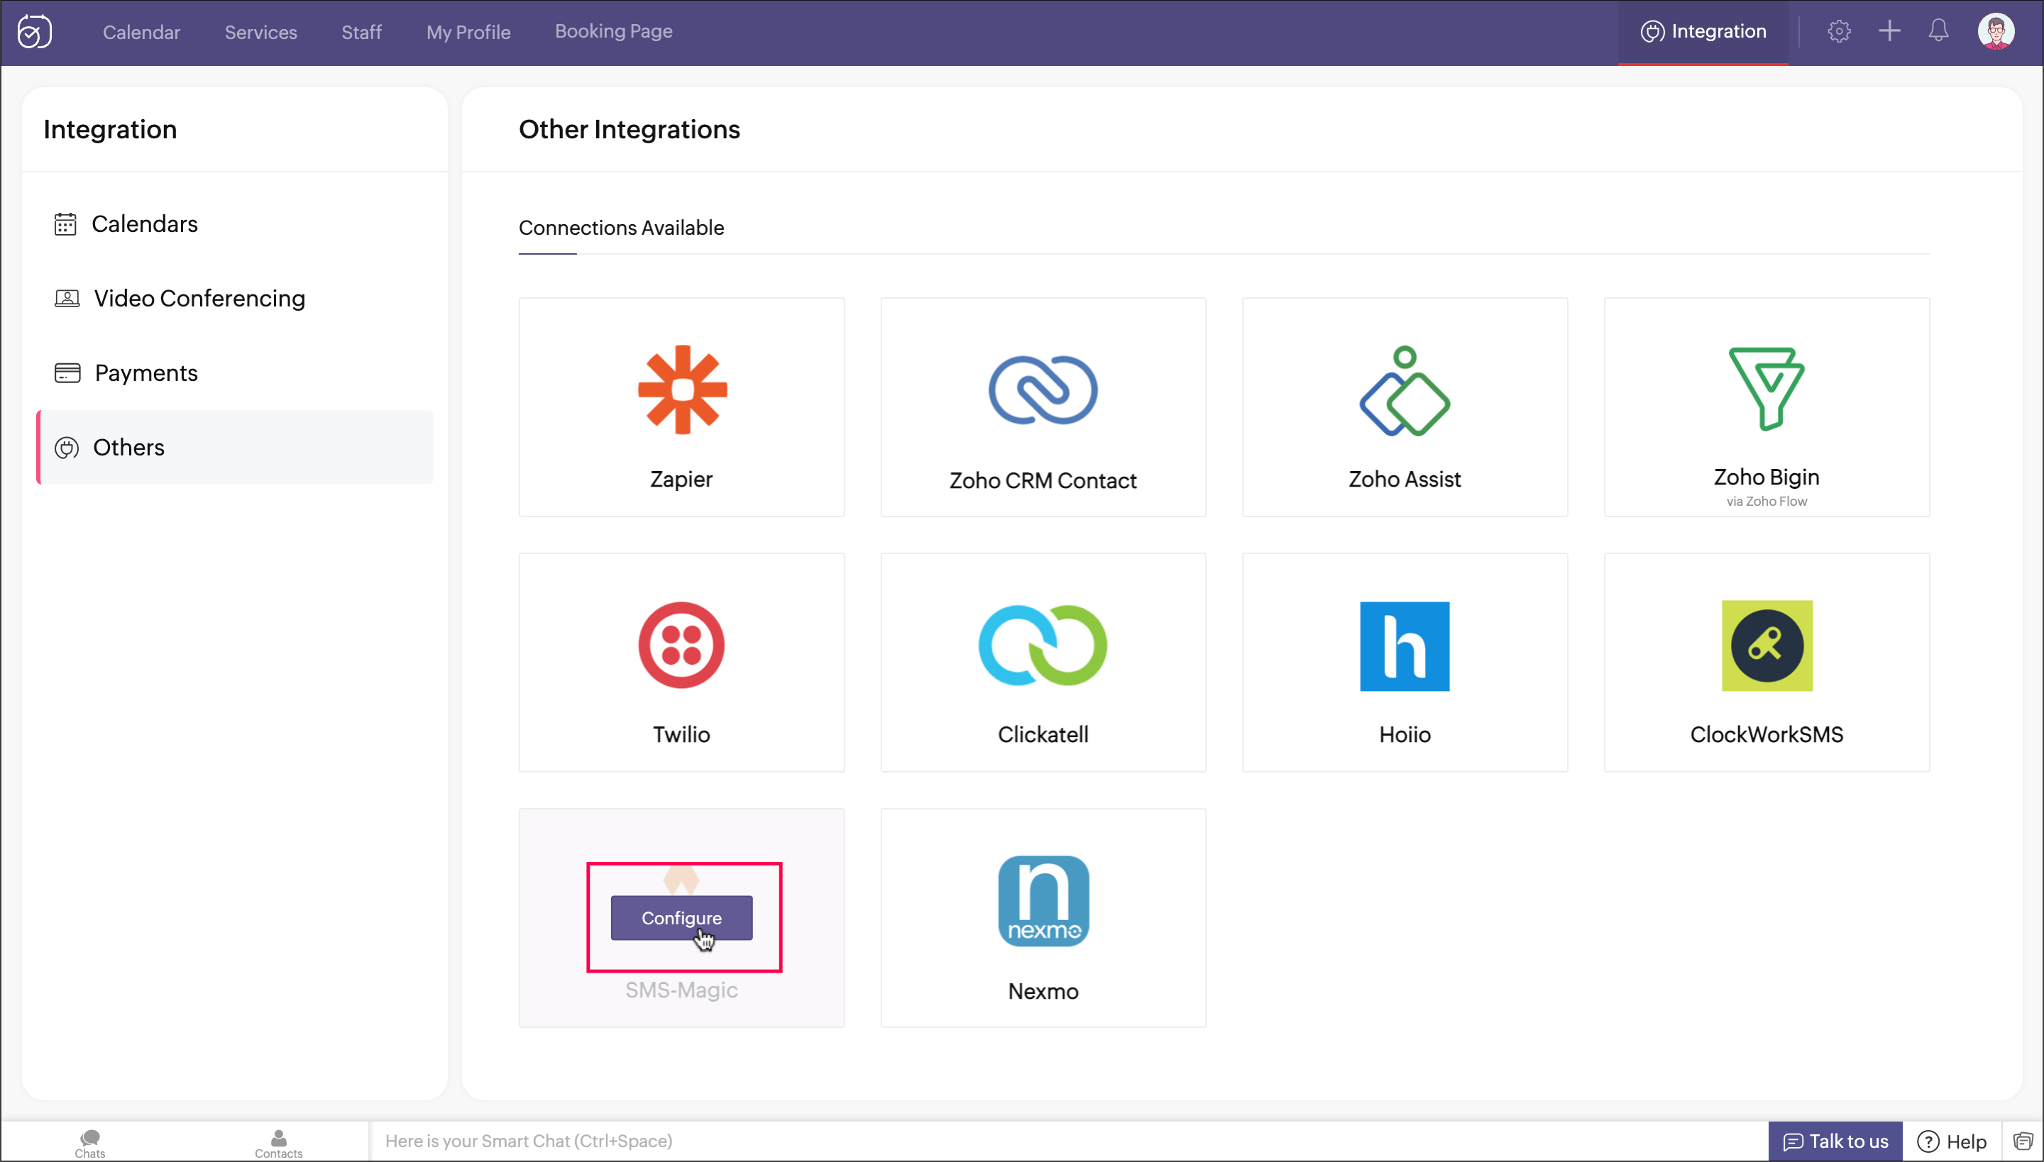
Task: Click the SMS-Magic card label
Action: point(681,990)
